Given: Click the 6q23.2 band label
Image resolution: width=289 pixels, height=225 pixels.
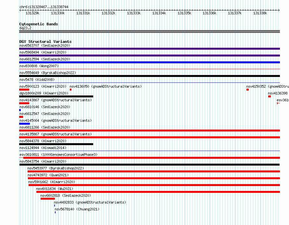Looking at the screenshot, I should 25,28.
